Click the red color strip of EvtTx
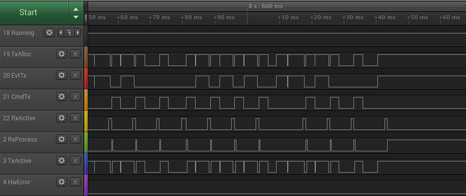Image resolution: width=466 pixels, height=196 pixels. 86,79
